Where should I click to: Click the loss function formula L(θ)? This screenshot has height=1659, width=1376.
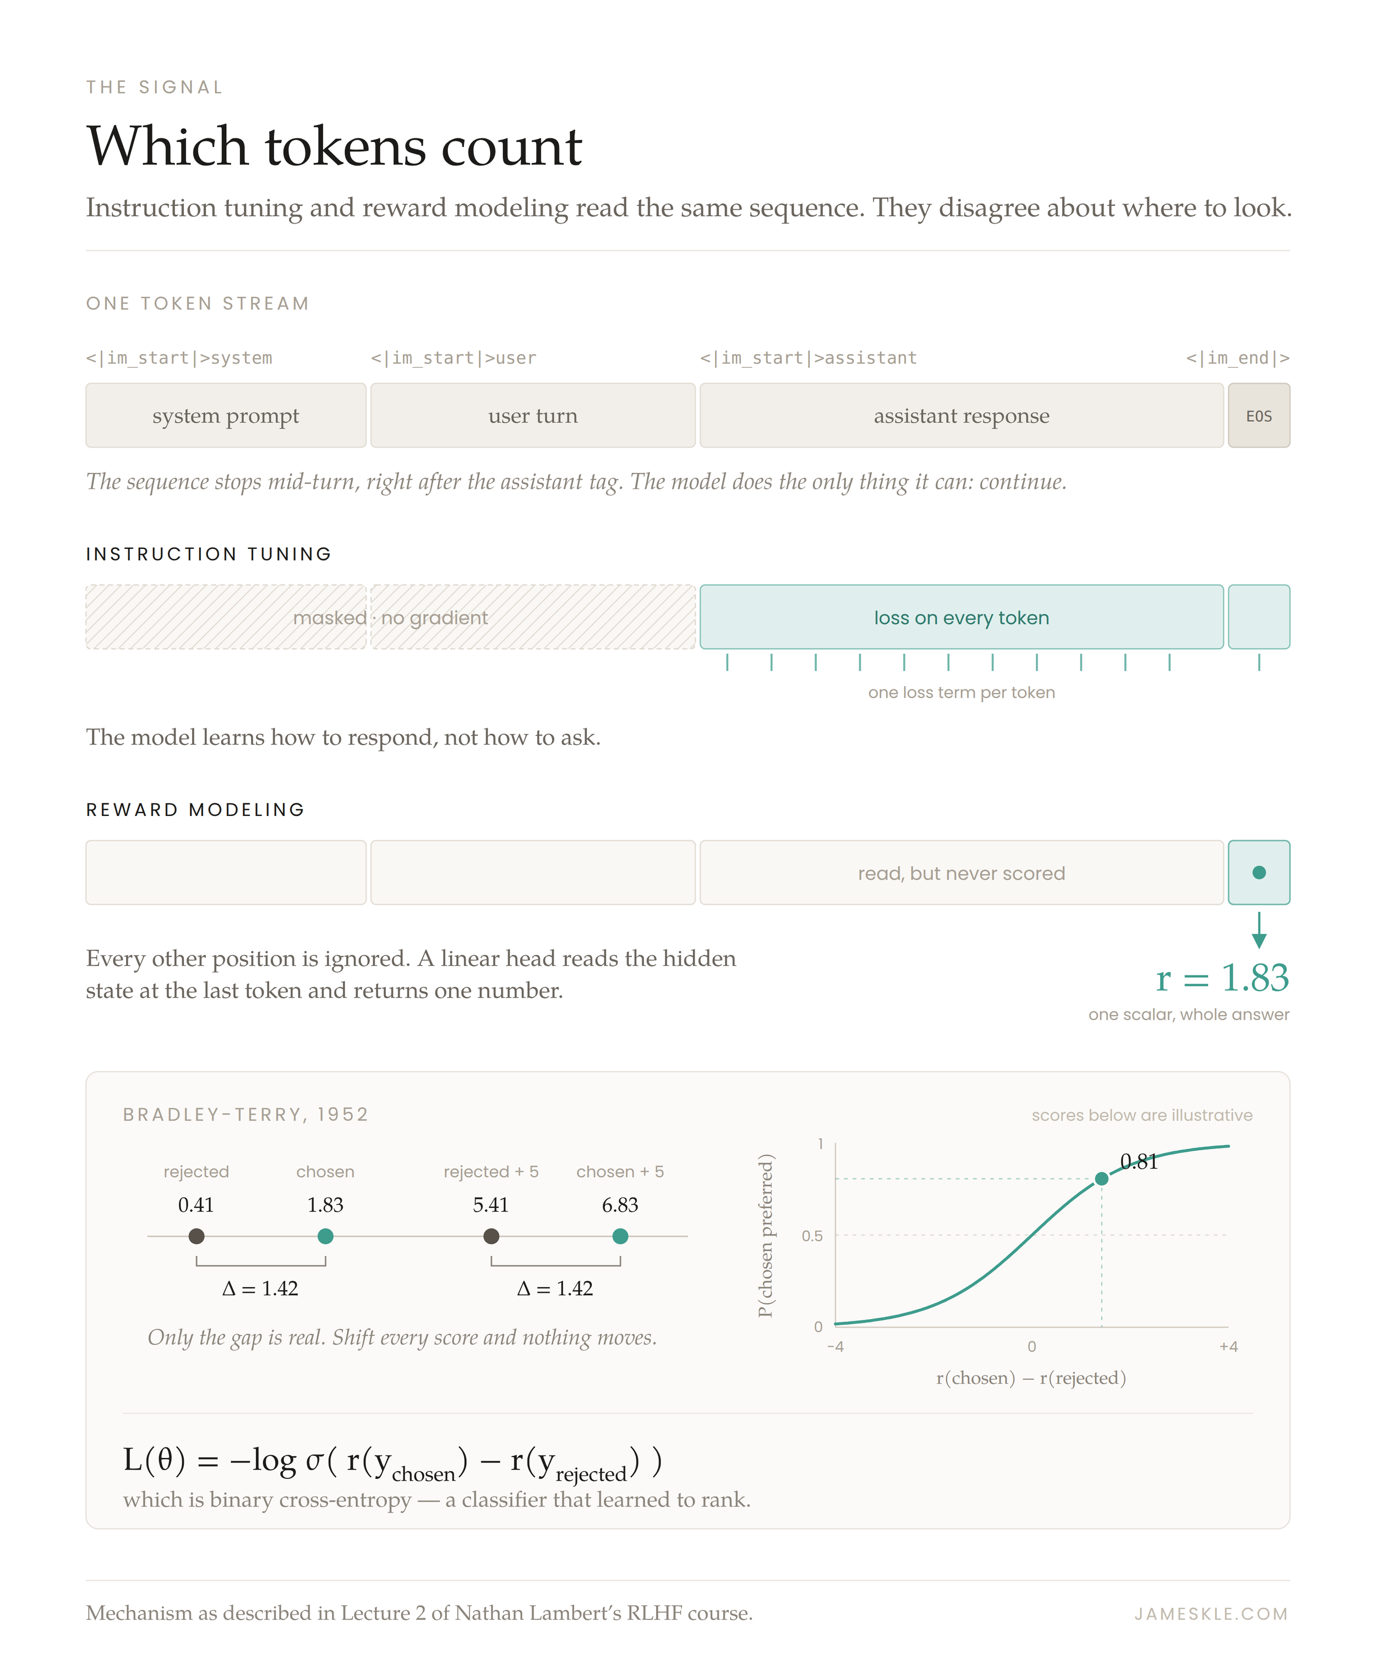point(392,1462)
